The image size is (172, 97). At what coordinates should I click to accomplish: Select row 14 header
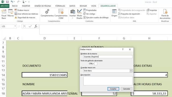click(3, 75)
